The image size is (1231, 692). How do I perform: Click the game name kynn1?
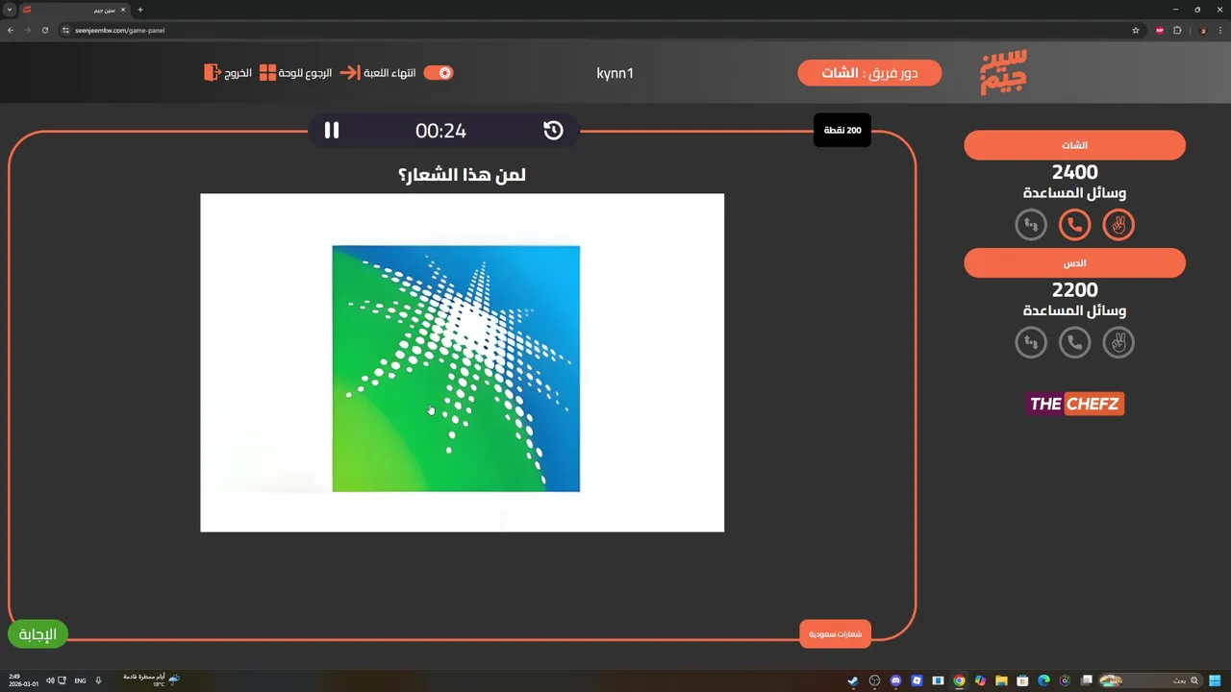pos(615,73)
